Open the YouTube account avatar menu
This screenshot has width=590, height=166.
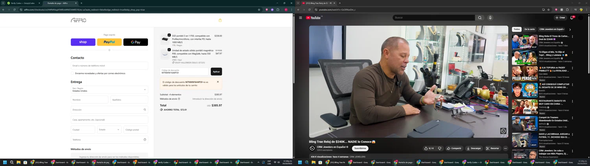click(x=581, y=18)
